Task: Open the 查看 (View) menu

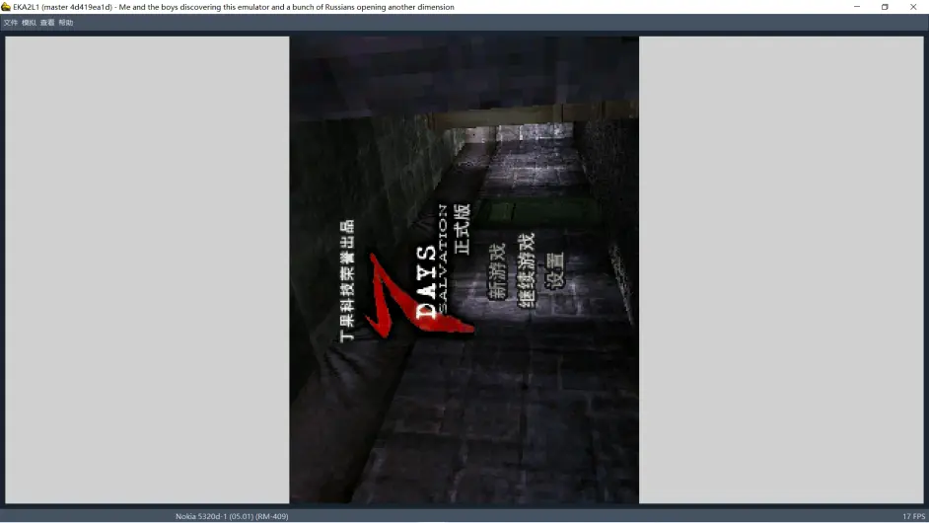Action: (x=47, y=23)
